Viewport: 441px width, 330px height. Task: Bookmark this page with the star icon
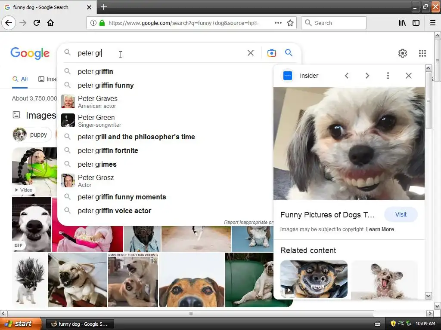point(290,23)
